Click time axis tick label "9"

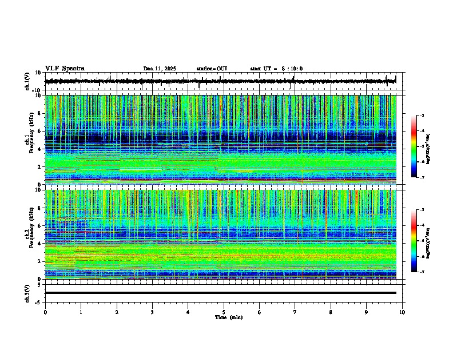point(366,312)
